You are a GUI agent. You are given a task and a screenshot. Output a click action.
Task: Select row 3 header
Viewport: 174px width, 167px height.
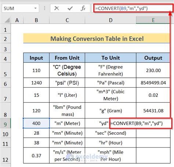(5, 48)
